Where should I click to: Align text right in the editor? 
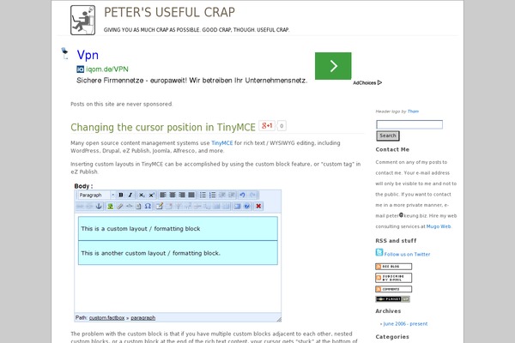[x=182, y=195]
